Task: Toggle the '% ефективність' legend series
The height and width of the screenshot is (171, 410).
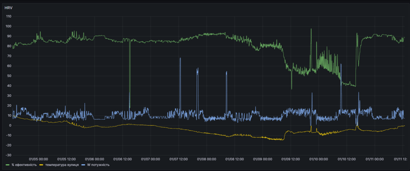Action: click(24, 165)
